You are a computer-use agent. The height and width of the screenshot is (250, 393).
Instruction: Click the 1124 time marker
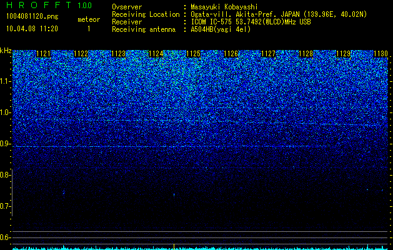pyautogui.click(x=156, y=54)
